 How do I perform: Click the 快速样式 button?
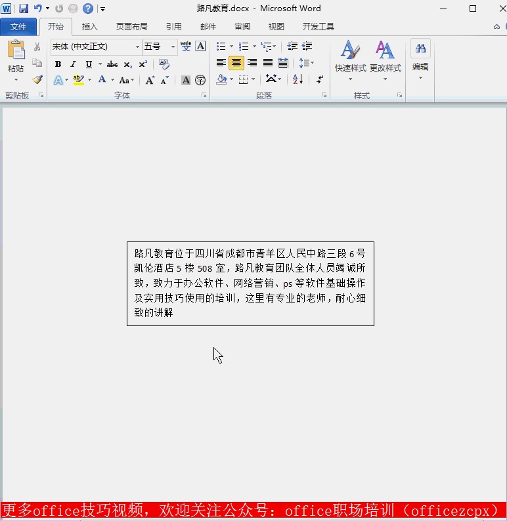coord(350,59)
